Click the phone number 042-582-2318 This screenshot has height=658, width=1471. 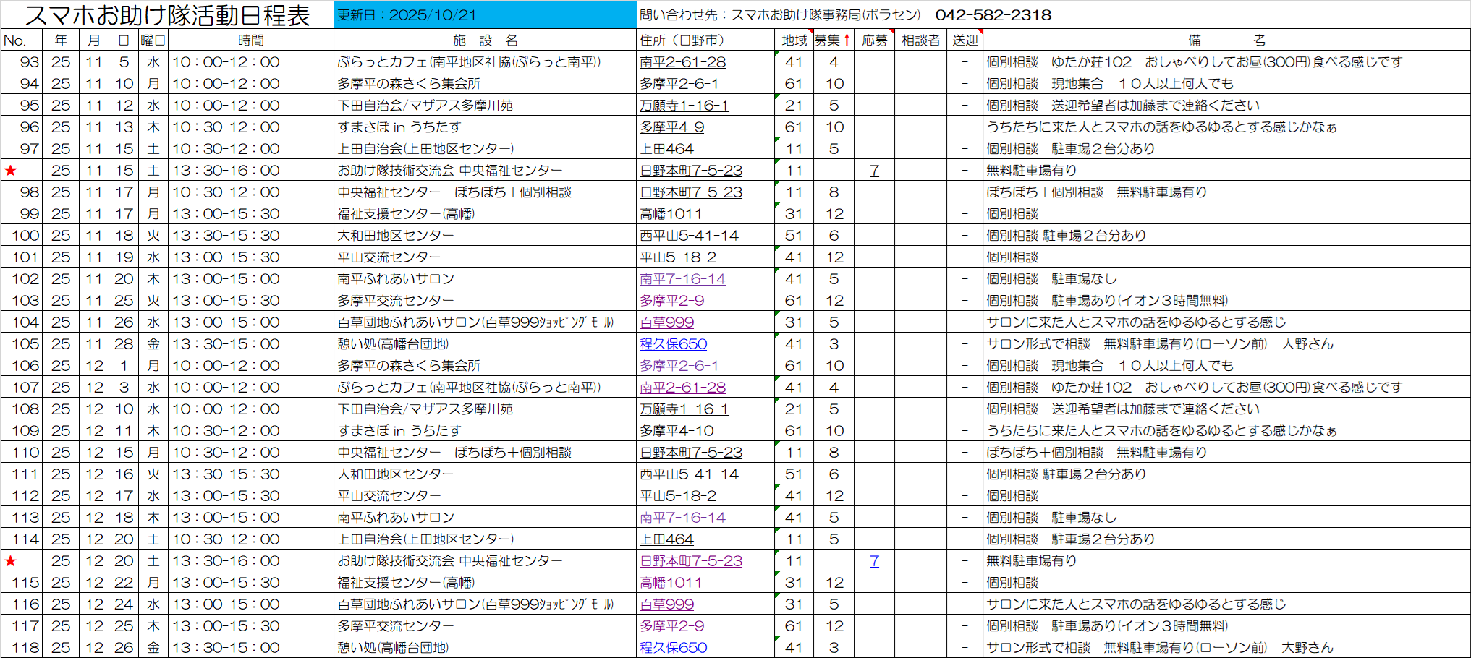coord(993,15)
